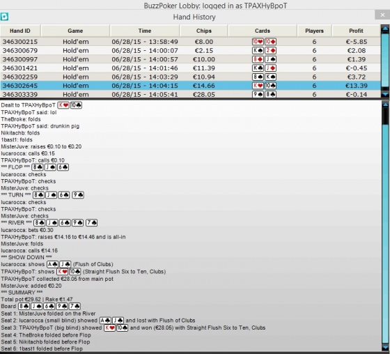
Task: Sort hands by Hand ID column
Action: pyautogui.click(x=20, y=31)
